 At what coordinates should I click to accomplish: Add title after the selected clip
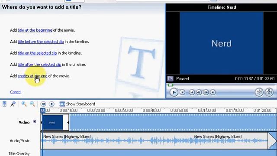[39, 65]
